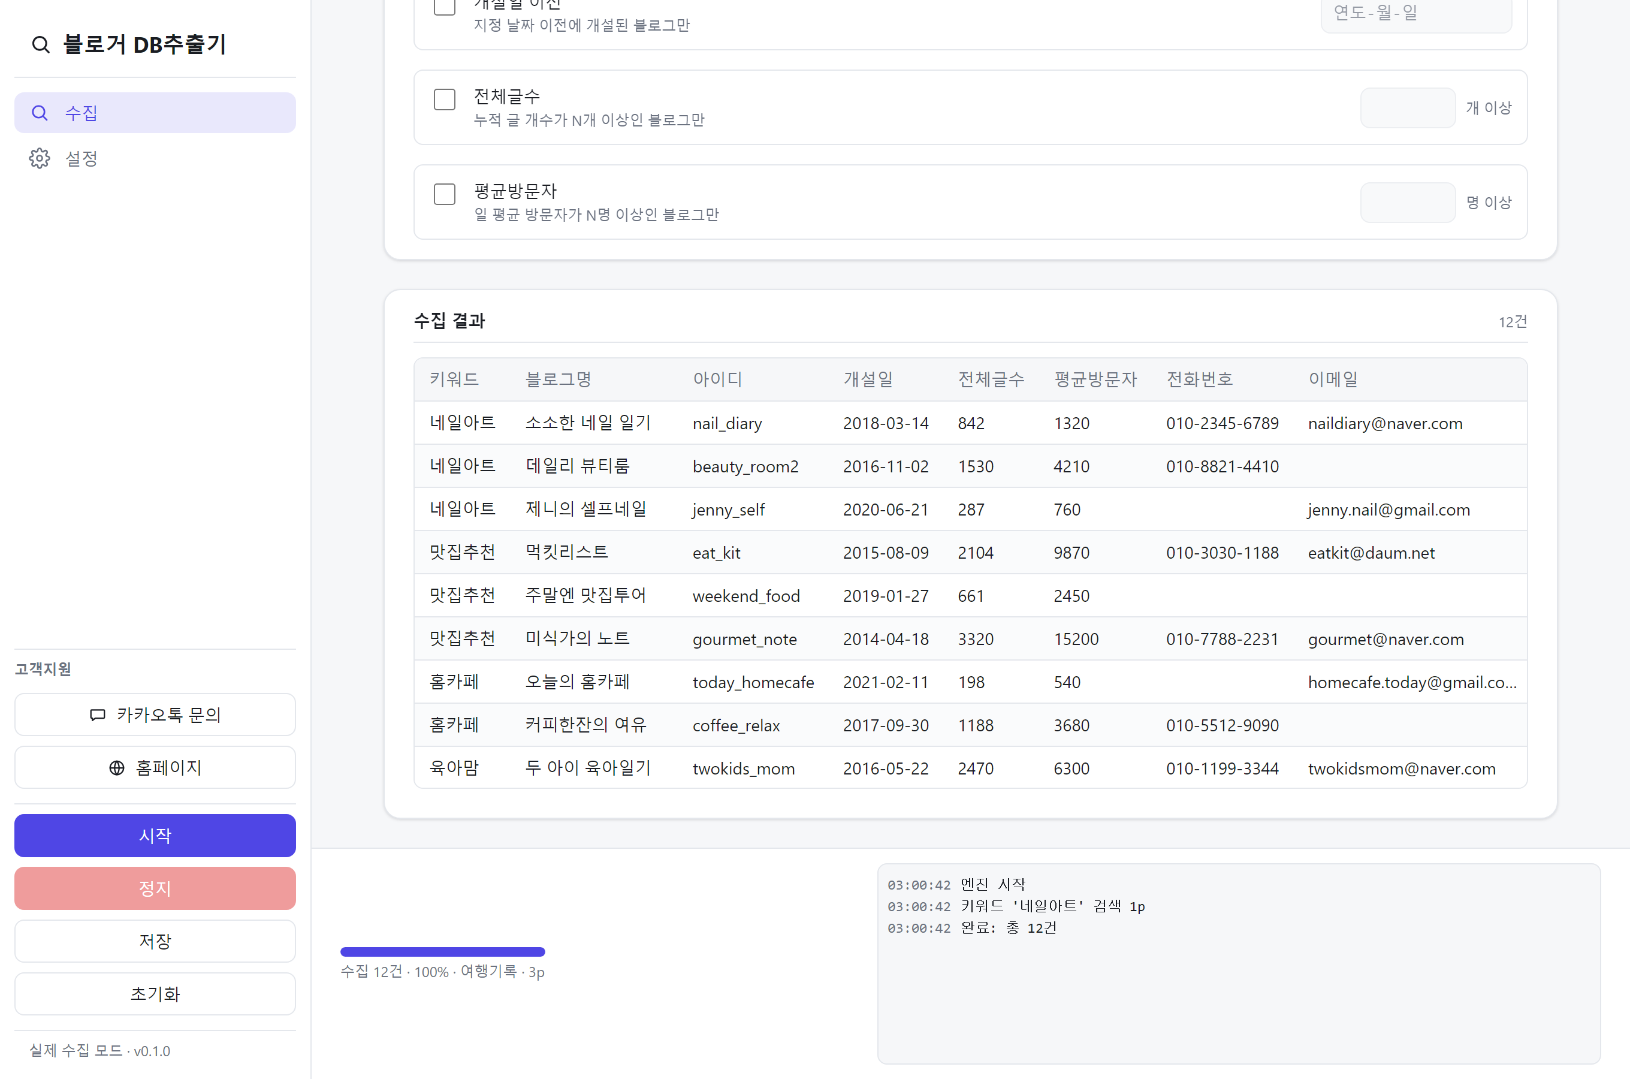Click the 카카오톡 문의 button
This screenshot has width=1630, height=1079.
(155, 715)
